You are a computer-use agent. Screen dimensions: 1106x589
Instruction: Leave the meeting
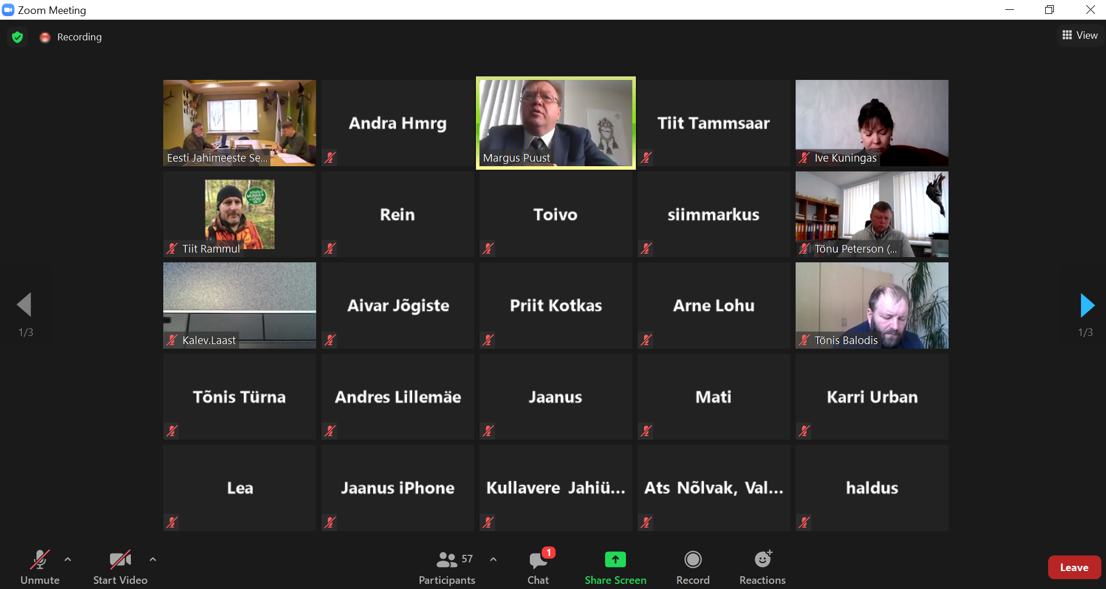(1074, 568)
